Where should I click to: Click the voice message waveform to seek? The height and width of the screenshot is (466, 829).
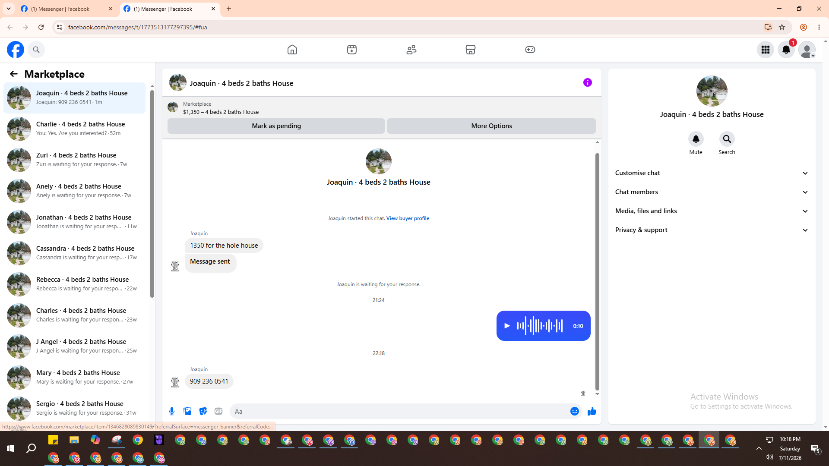[540, 326]
